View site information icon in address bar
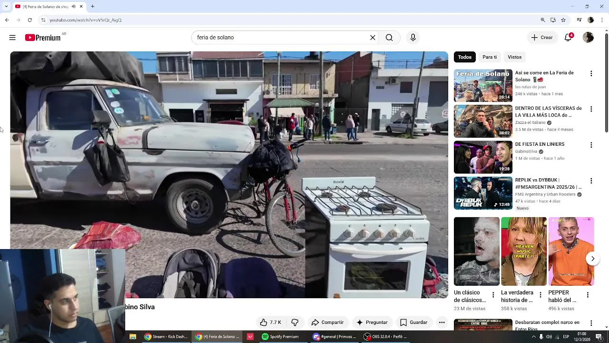Image resolution: width=609 pixels, height=343 pixels. click(x=43, y=20)
